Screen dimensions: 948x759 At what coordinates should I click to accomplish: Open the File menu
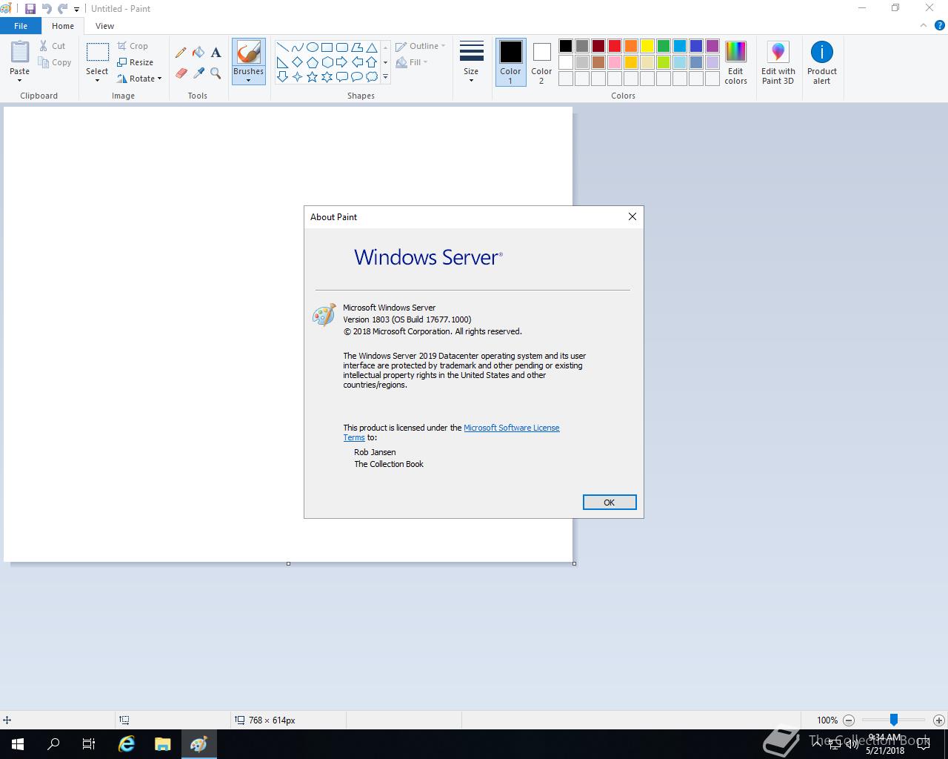pyautogui.click(x=21, y=26)
